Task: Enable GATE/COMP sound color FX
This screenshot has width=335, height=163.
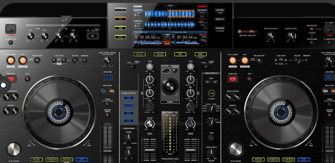Action: pos(129,105)
